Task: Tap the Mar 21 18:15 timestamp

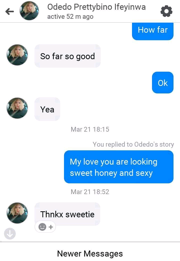Action: tap(90, 129)
